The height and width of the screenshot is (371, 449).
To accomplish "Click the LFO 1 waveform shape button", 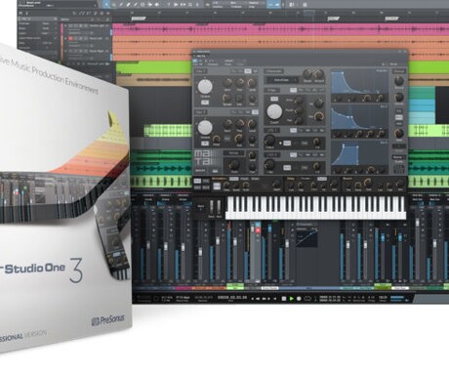I will click(x=293, y=130).
